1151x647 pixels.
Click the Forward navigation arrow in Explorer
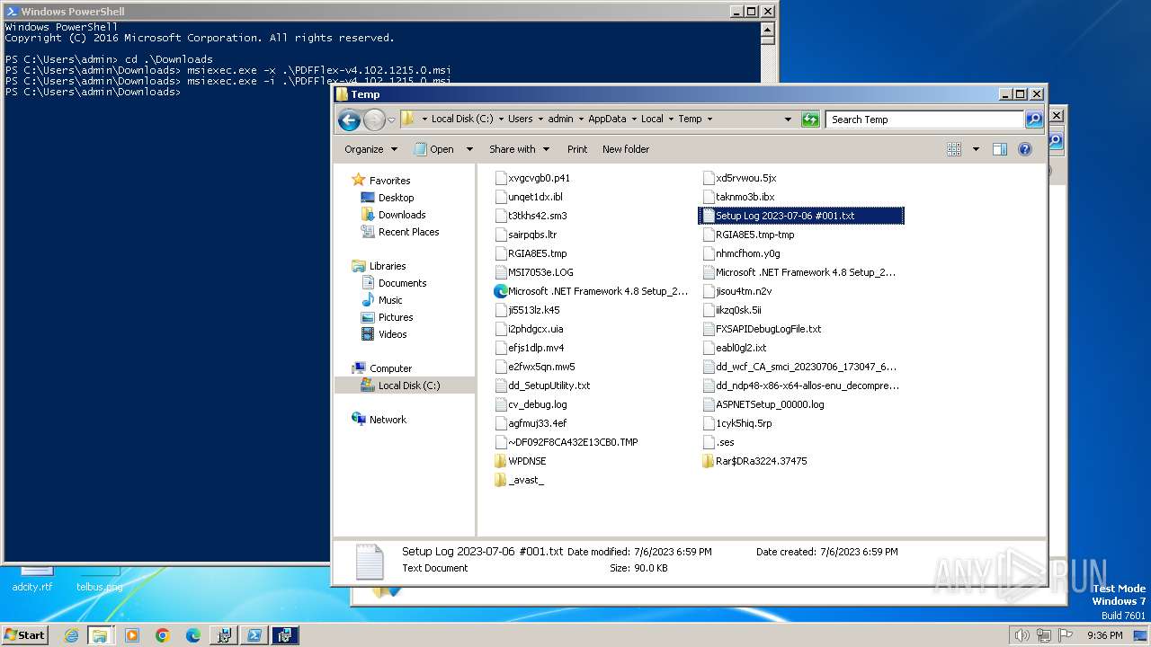(374, 120)
